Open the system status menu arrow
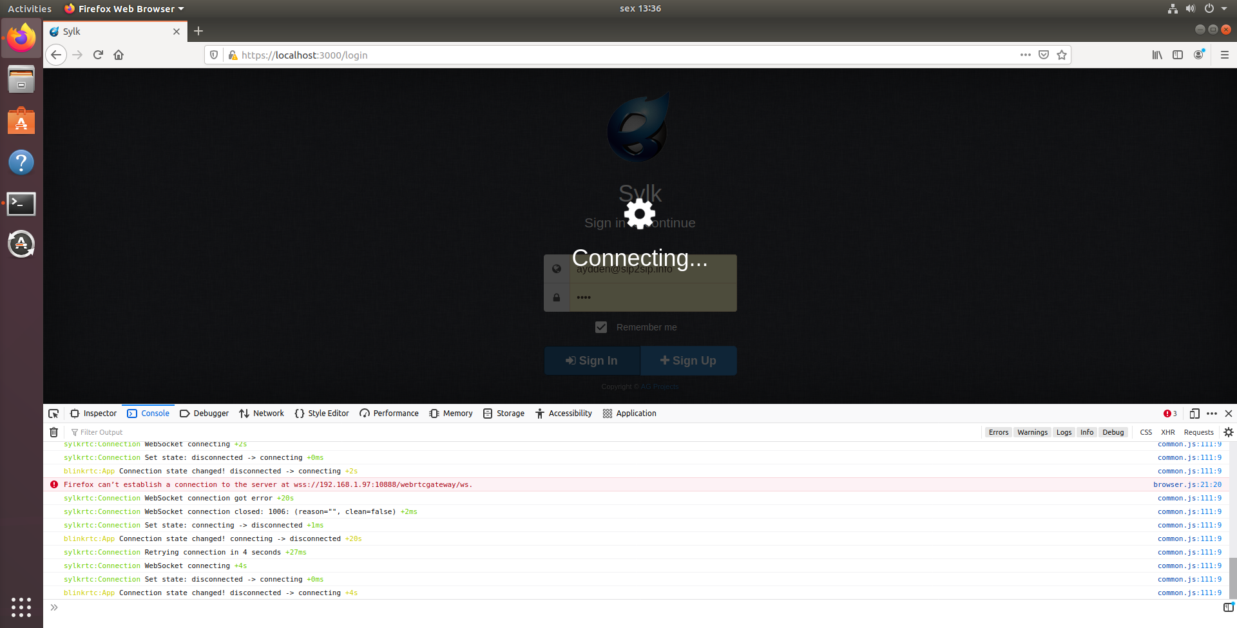Viewport: 1237px width, 628px height. click(x=1224, y=8)
